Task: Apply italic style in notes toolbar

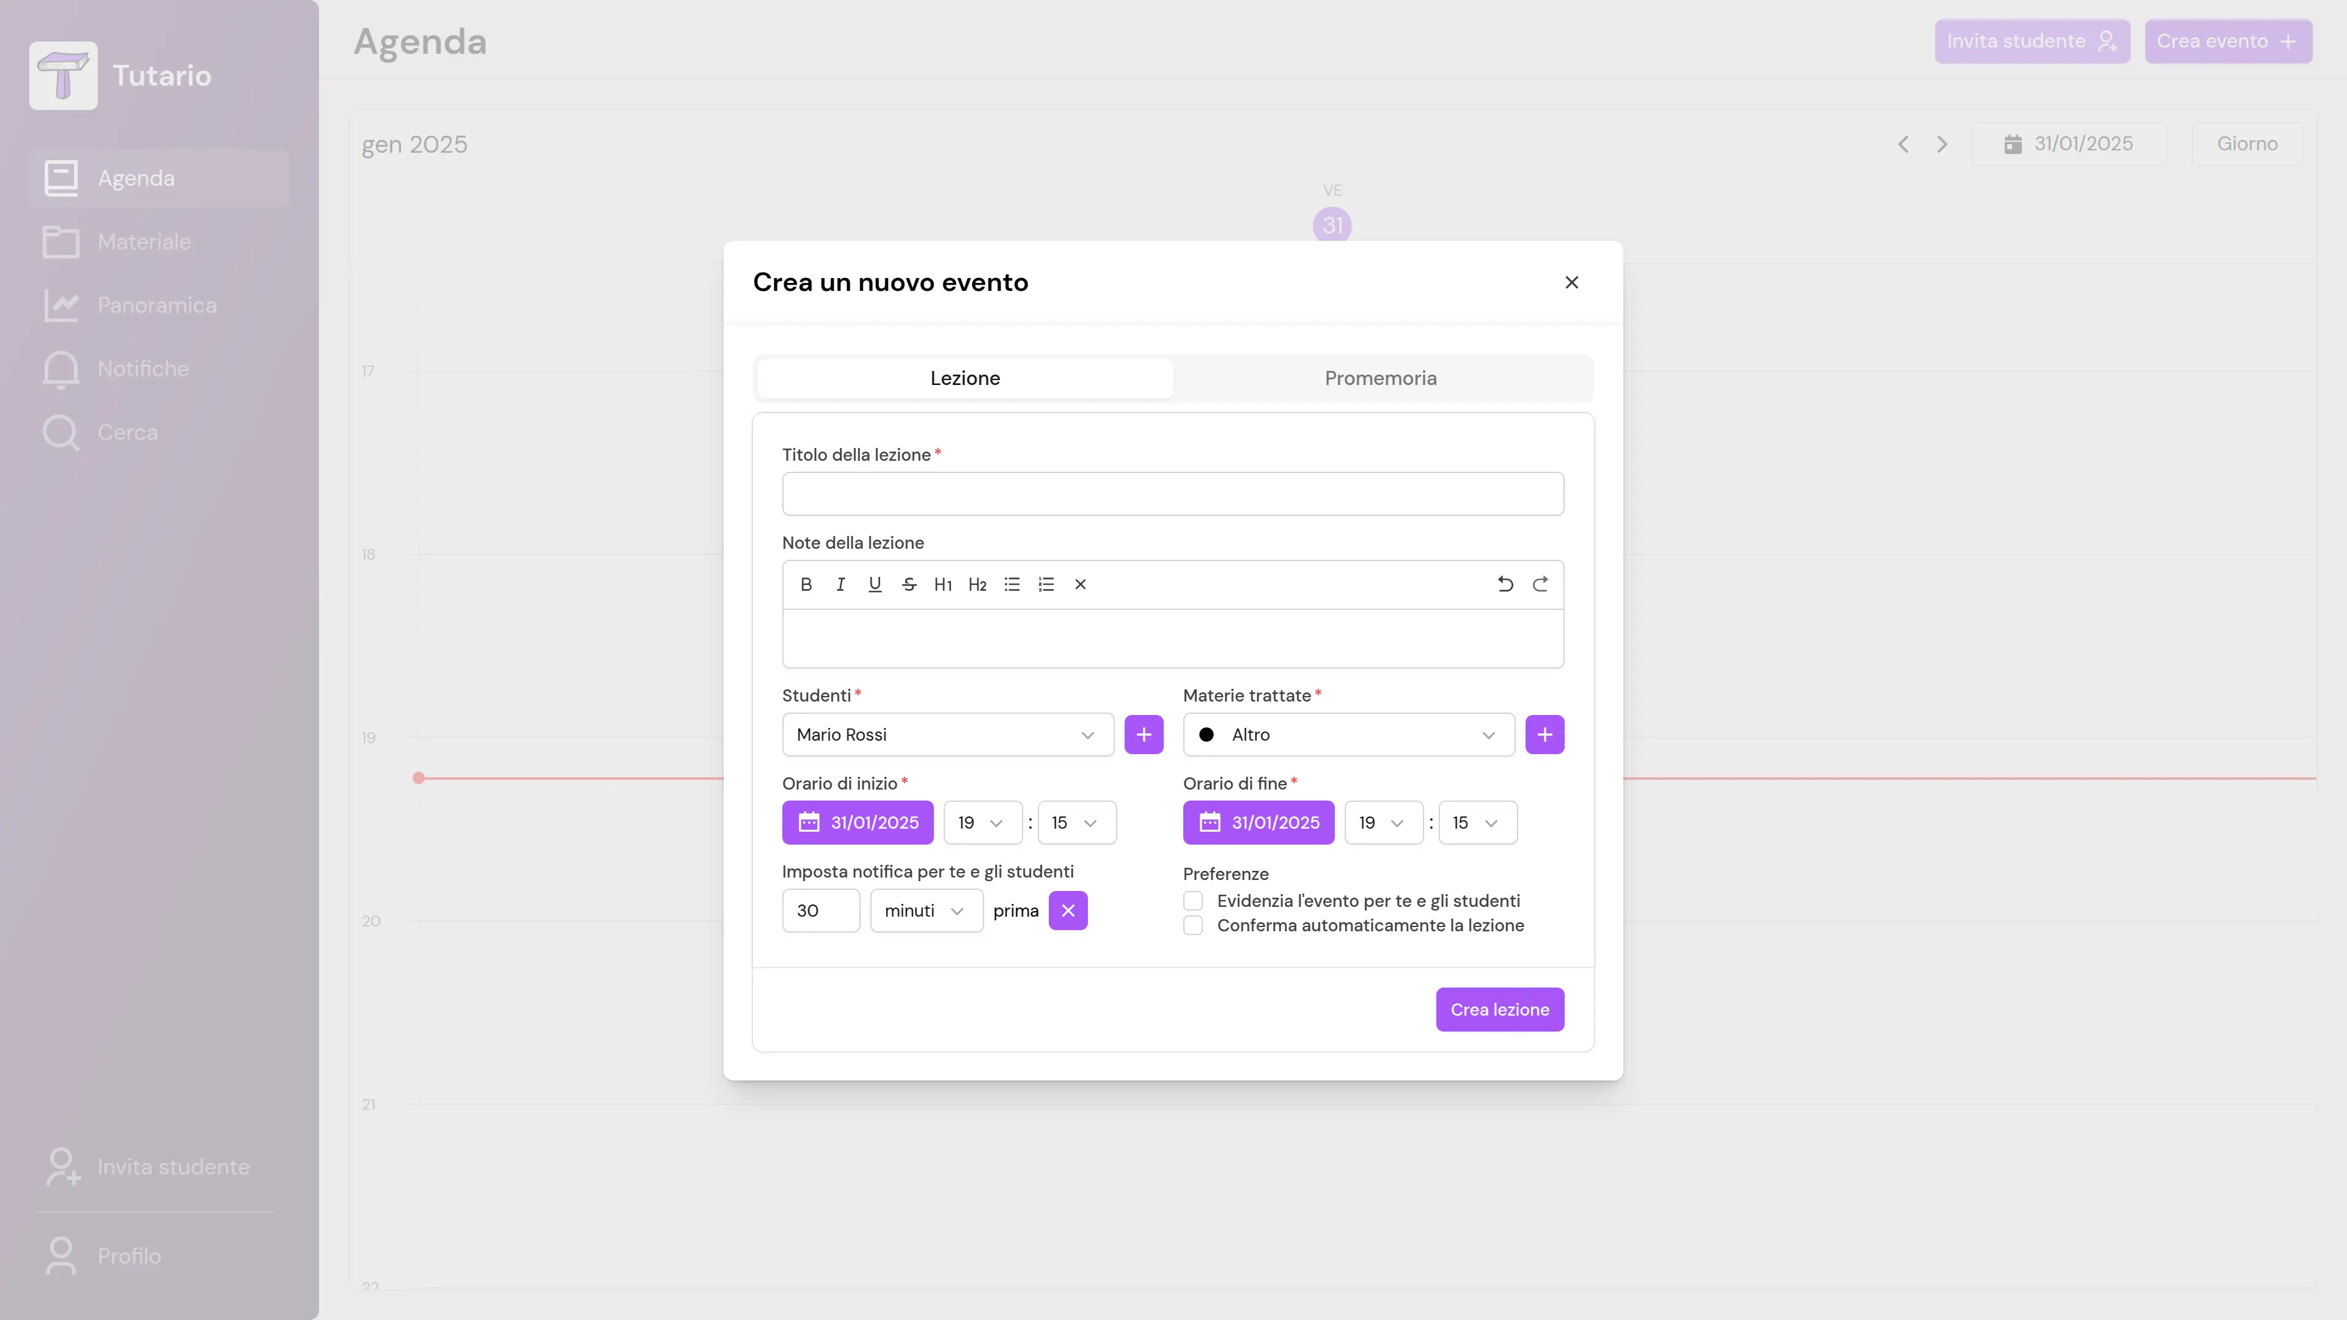Action: pos(840,585)
